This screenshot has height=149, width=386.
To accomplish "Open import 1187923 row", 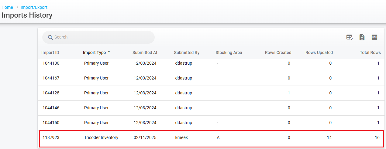I will pos(51,137).
